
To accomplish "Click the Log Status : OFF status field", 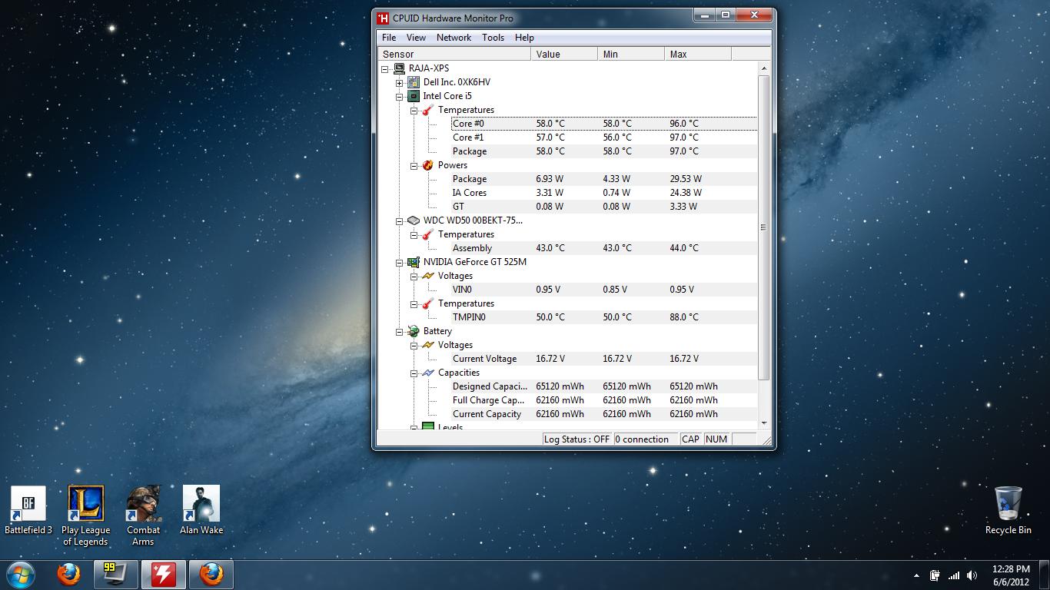I will coord(577,439).
